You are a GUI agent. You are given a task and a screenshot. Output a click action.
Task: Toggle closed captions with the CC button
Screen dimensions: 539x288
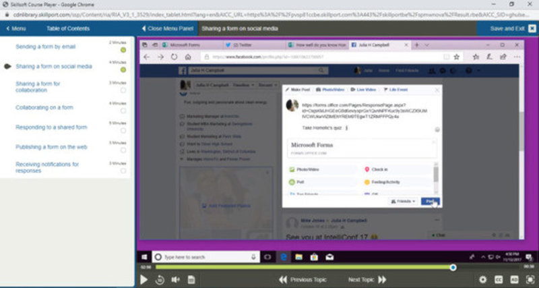coord(499,279)
